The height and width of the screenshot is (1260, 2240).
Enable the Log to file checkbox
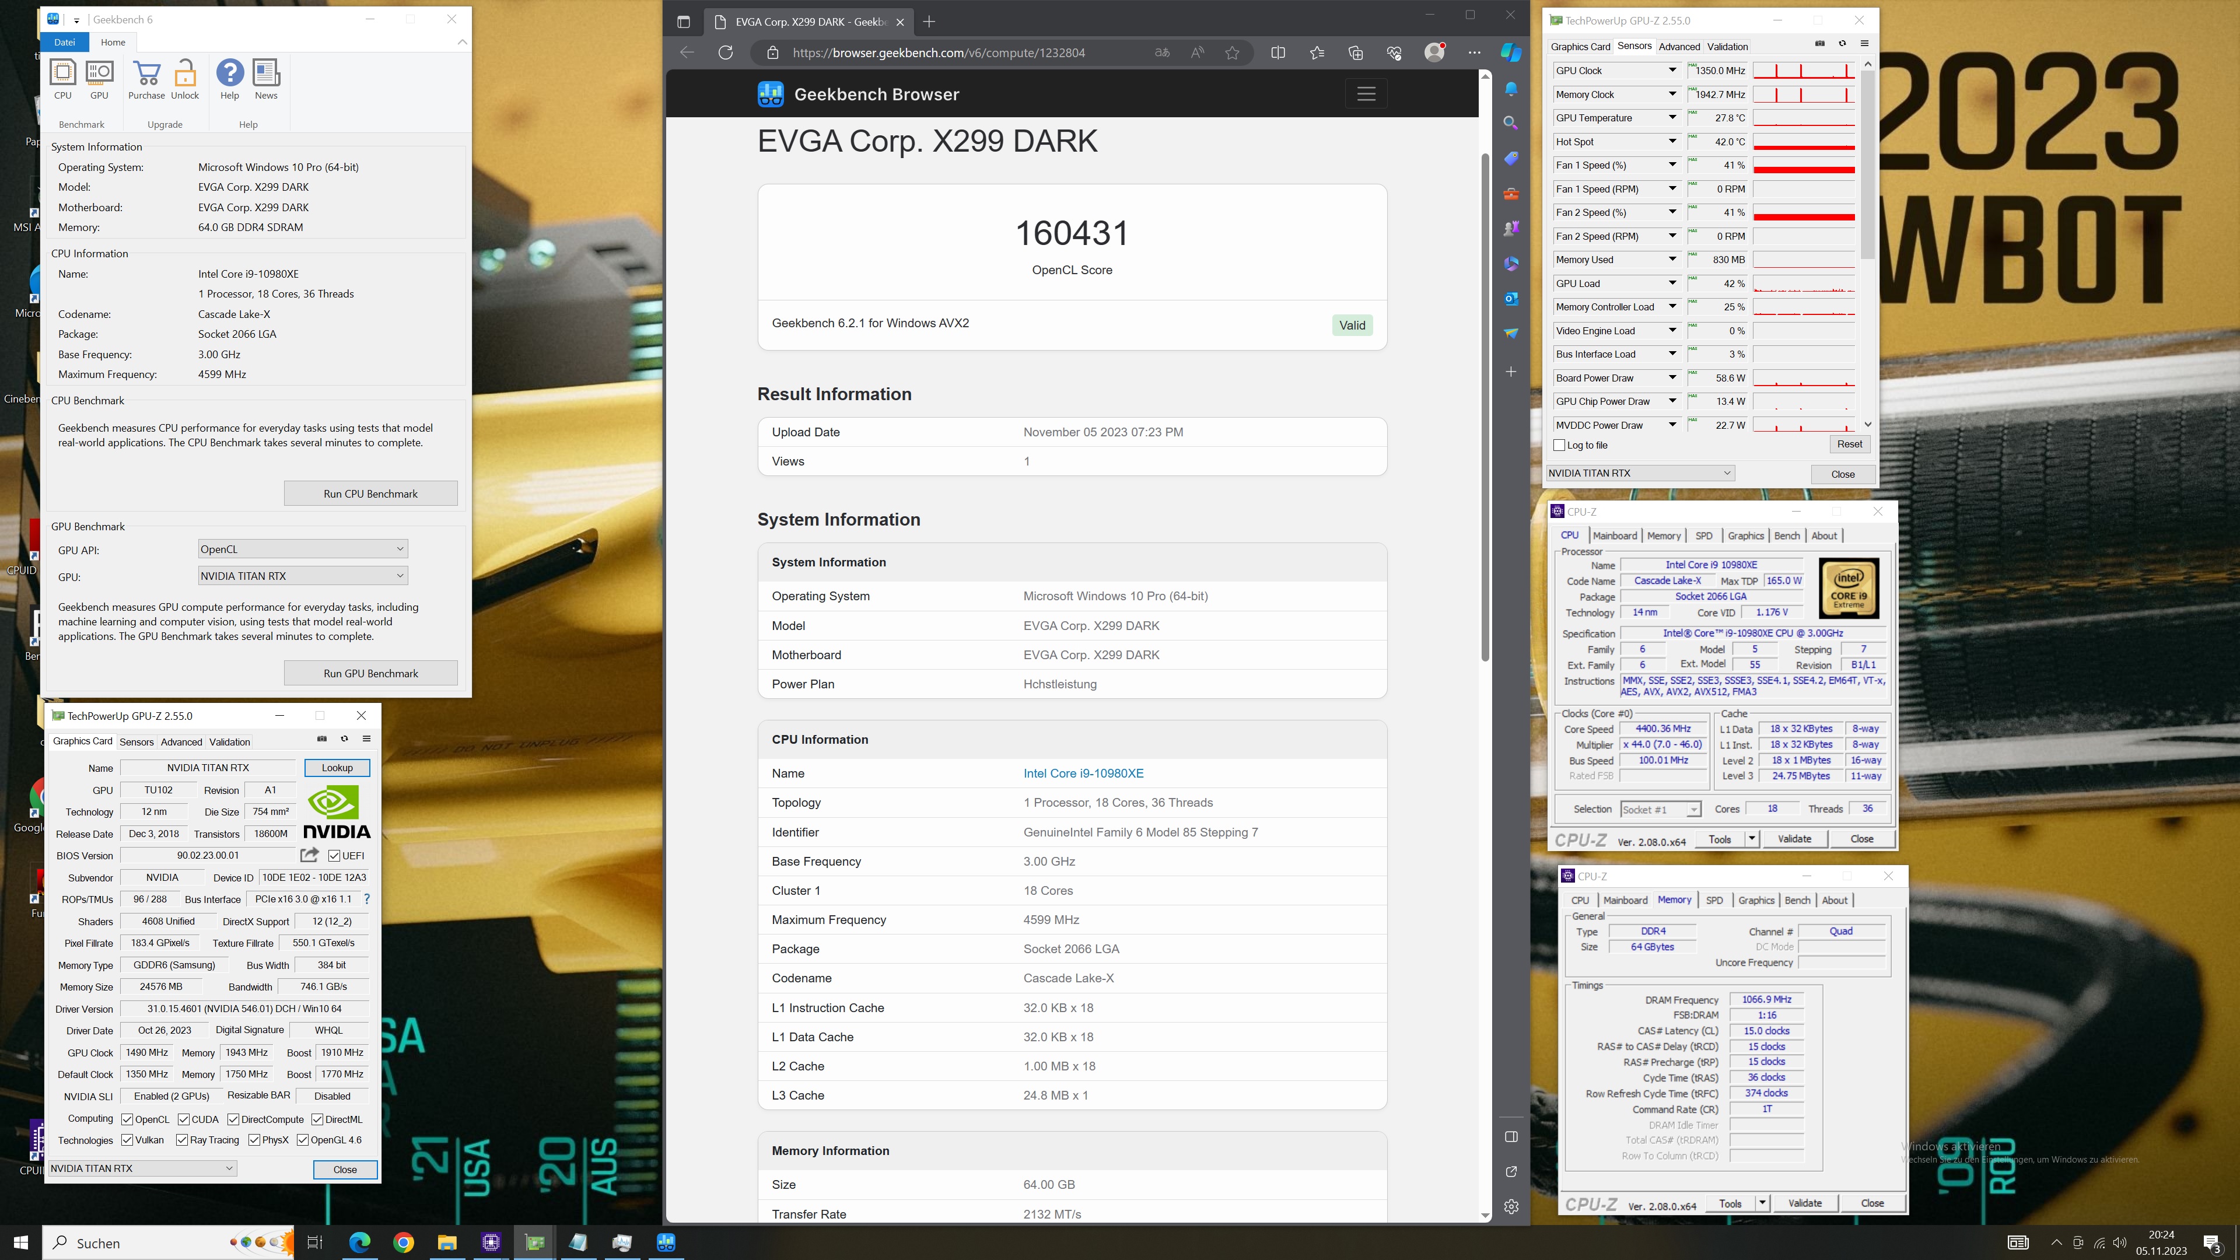(1559, 445)
